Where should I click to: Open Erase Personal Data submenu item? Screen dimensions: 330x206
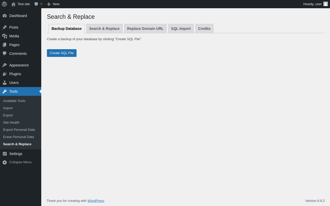point(19,137)
